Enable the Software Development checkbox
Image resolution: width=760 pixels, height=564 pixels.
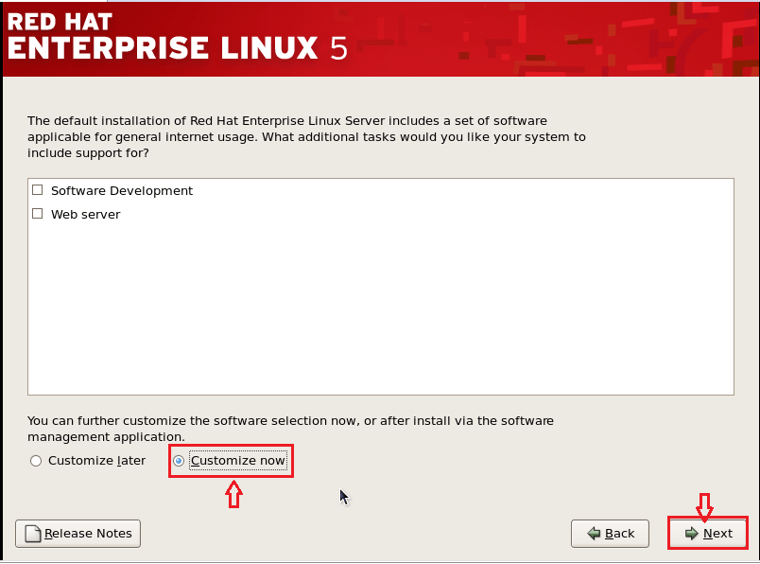pos(38,190)
